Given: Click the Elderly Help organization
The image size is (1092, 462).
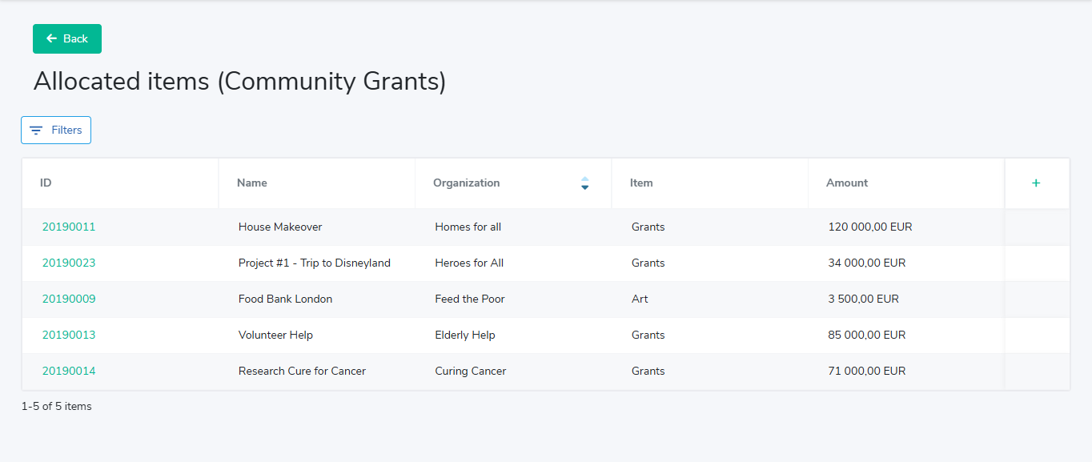Looking at the screenshot, I should coord(465,335).
